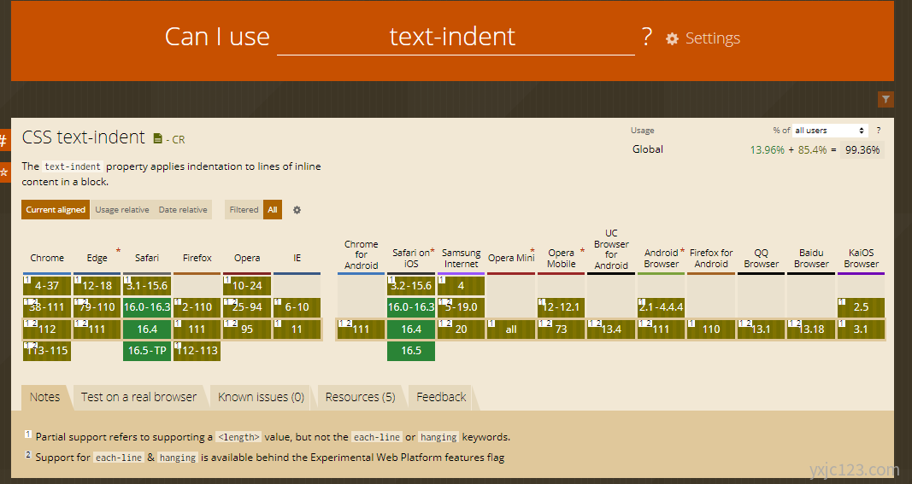Click Chrome versions 38-111 cell
The width and height of the screenshot is (912, 484).
pos(47,307)
